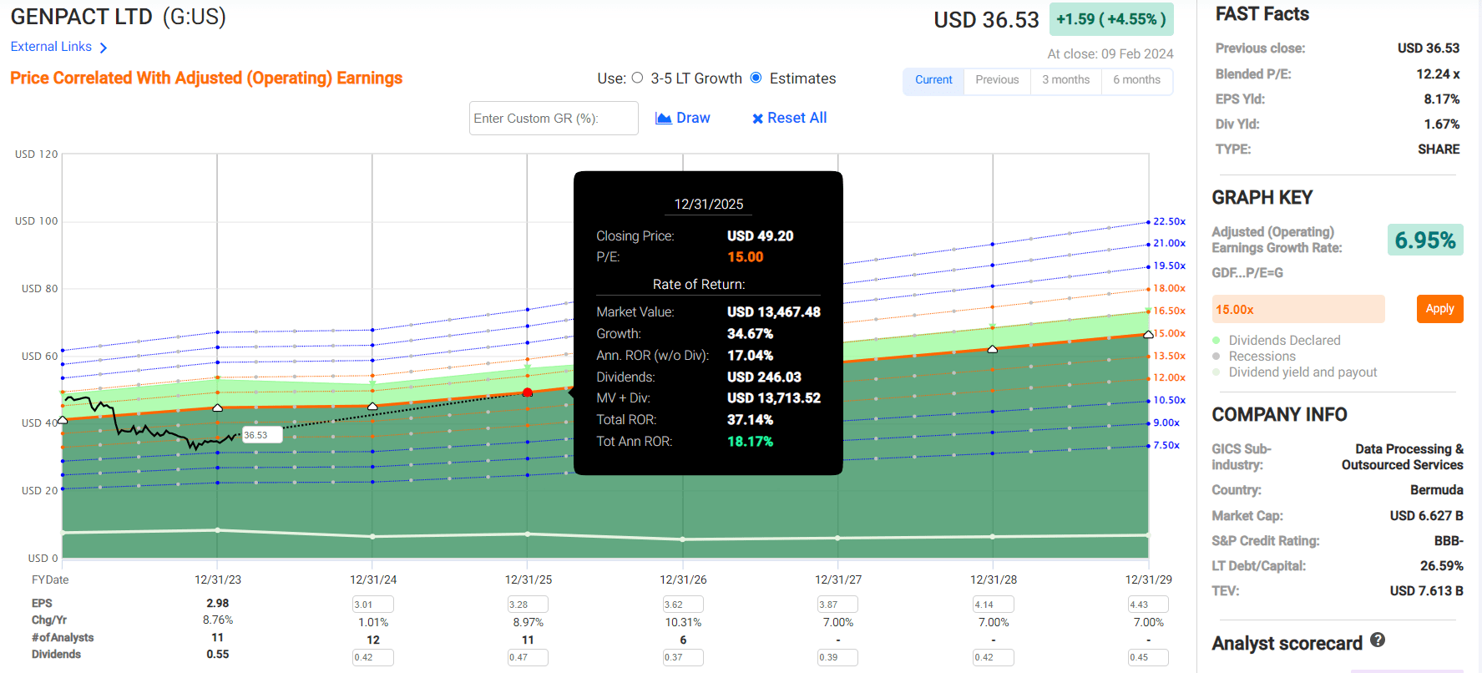1482x673 pixels.
Task: Click the 12/31/2025 tooltip date heading
Action: coord(709,204)
